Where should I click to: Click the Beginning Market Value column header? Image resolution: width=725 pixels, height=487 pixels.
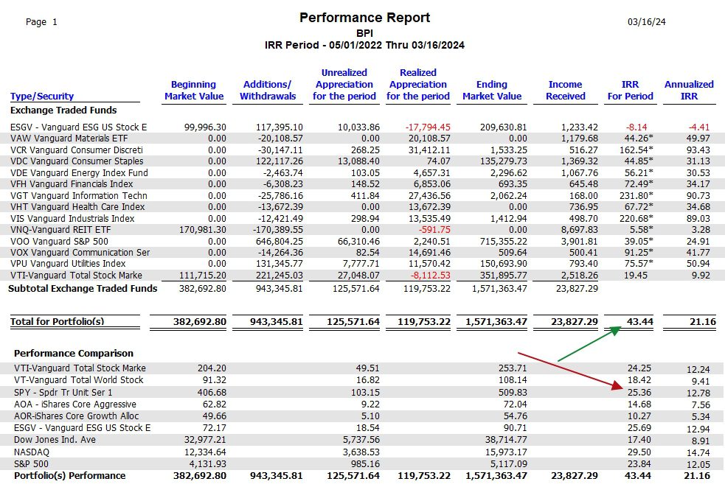coord(194,90)
